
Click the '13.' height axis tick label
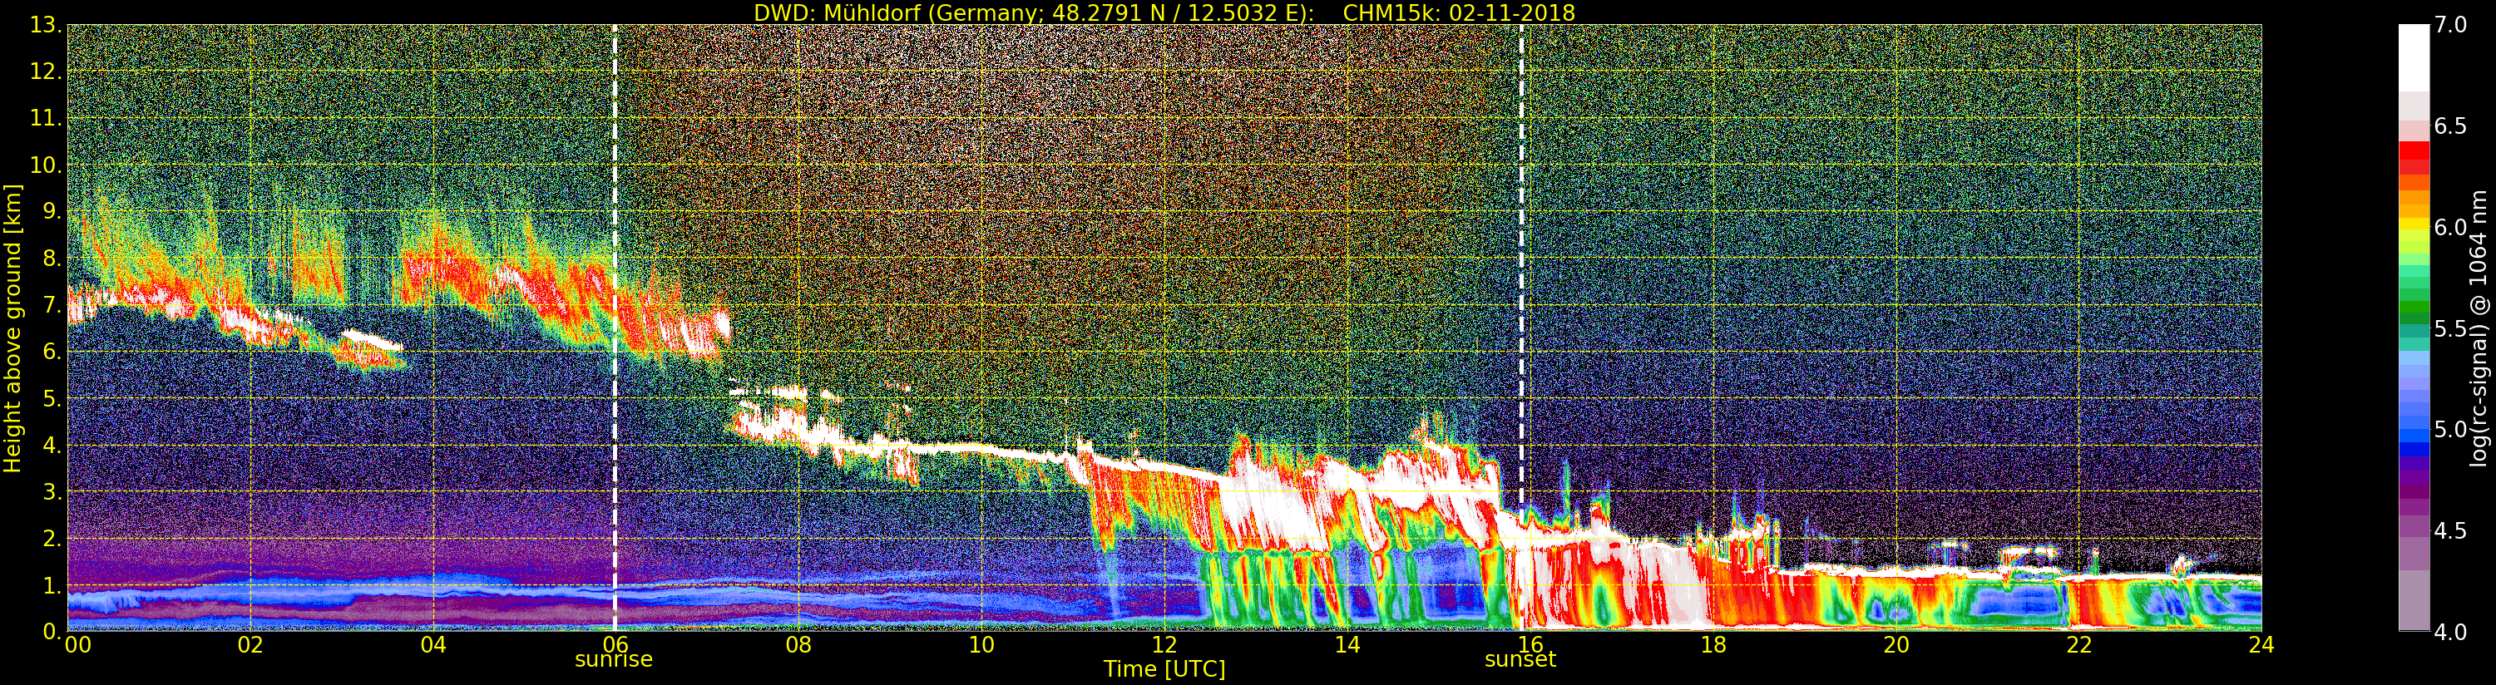[47, 25]
